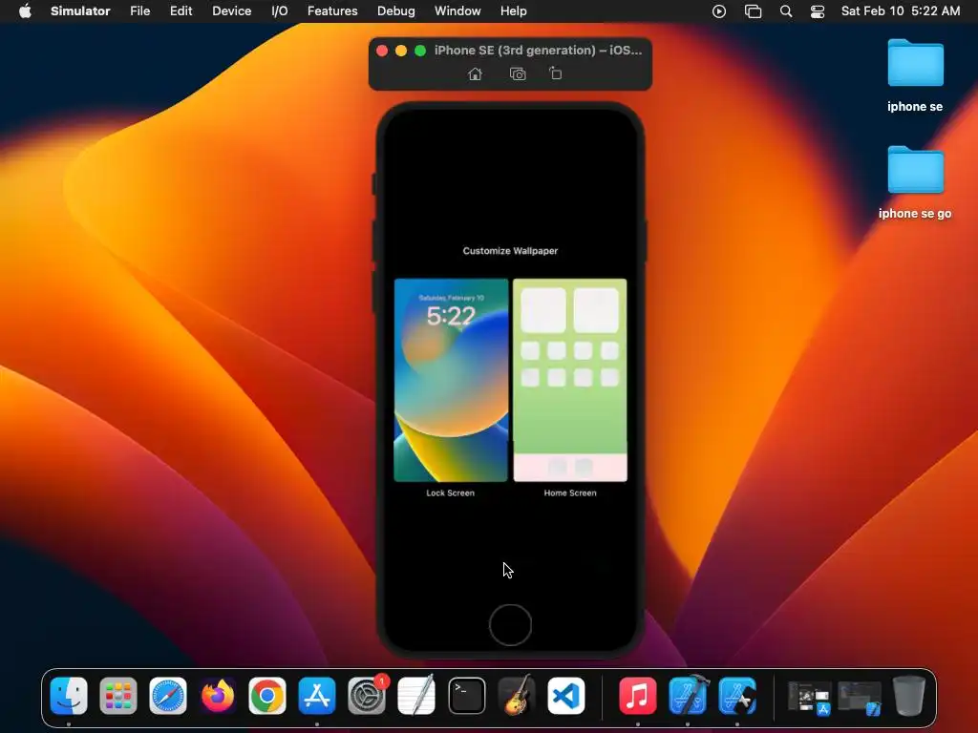Viewport: 978px width, 733px height.
Task: Close the Simulator window with red button
Action: 382,51
